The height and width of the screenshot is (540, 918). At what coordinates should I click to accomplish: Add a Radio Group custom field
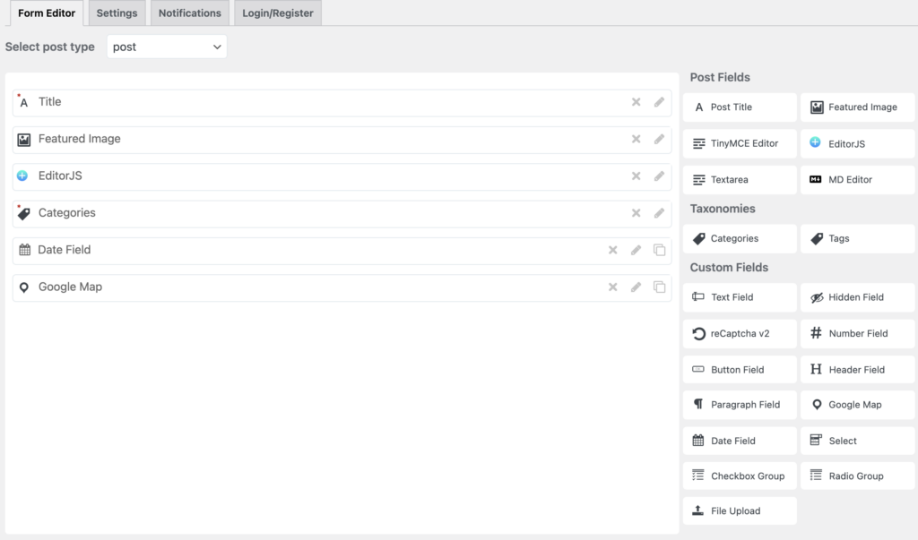pyautogui.click(x=857, y=476)
